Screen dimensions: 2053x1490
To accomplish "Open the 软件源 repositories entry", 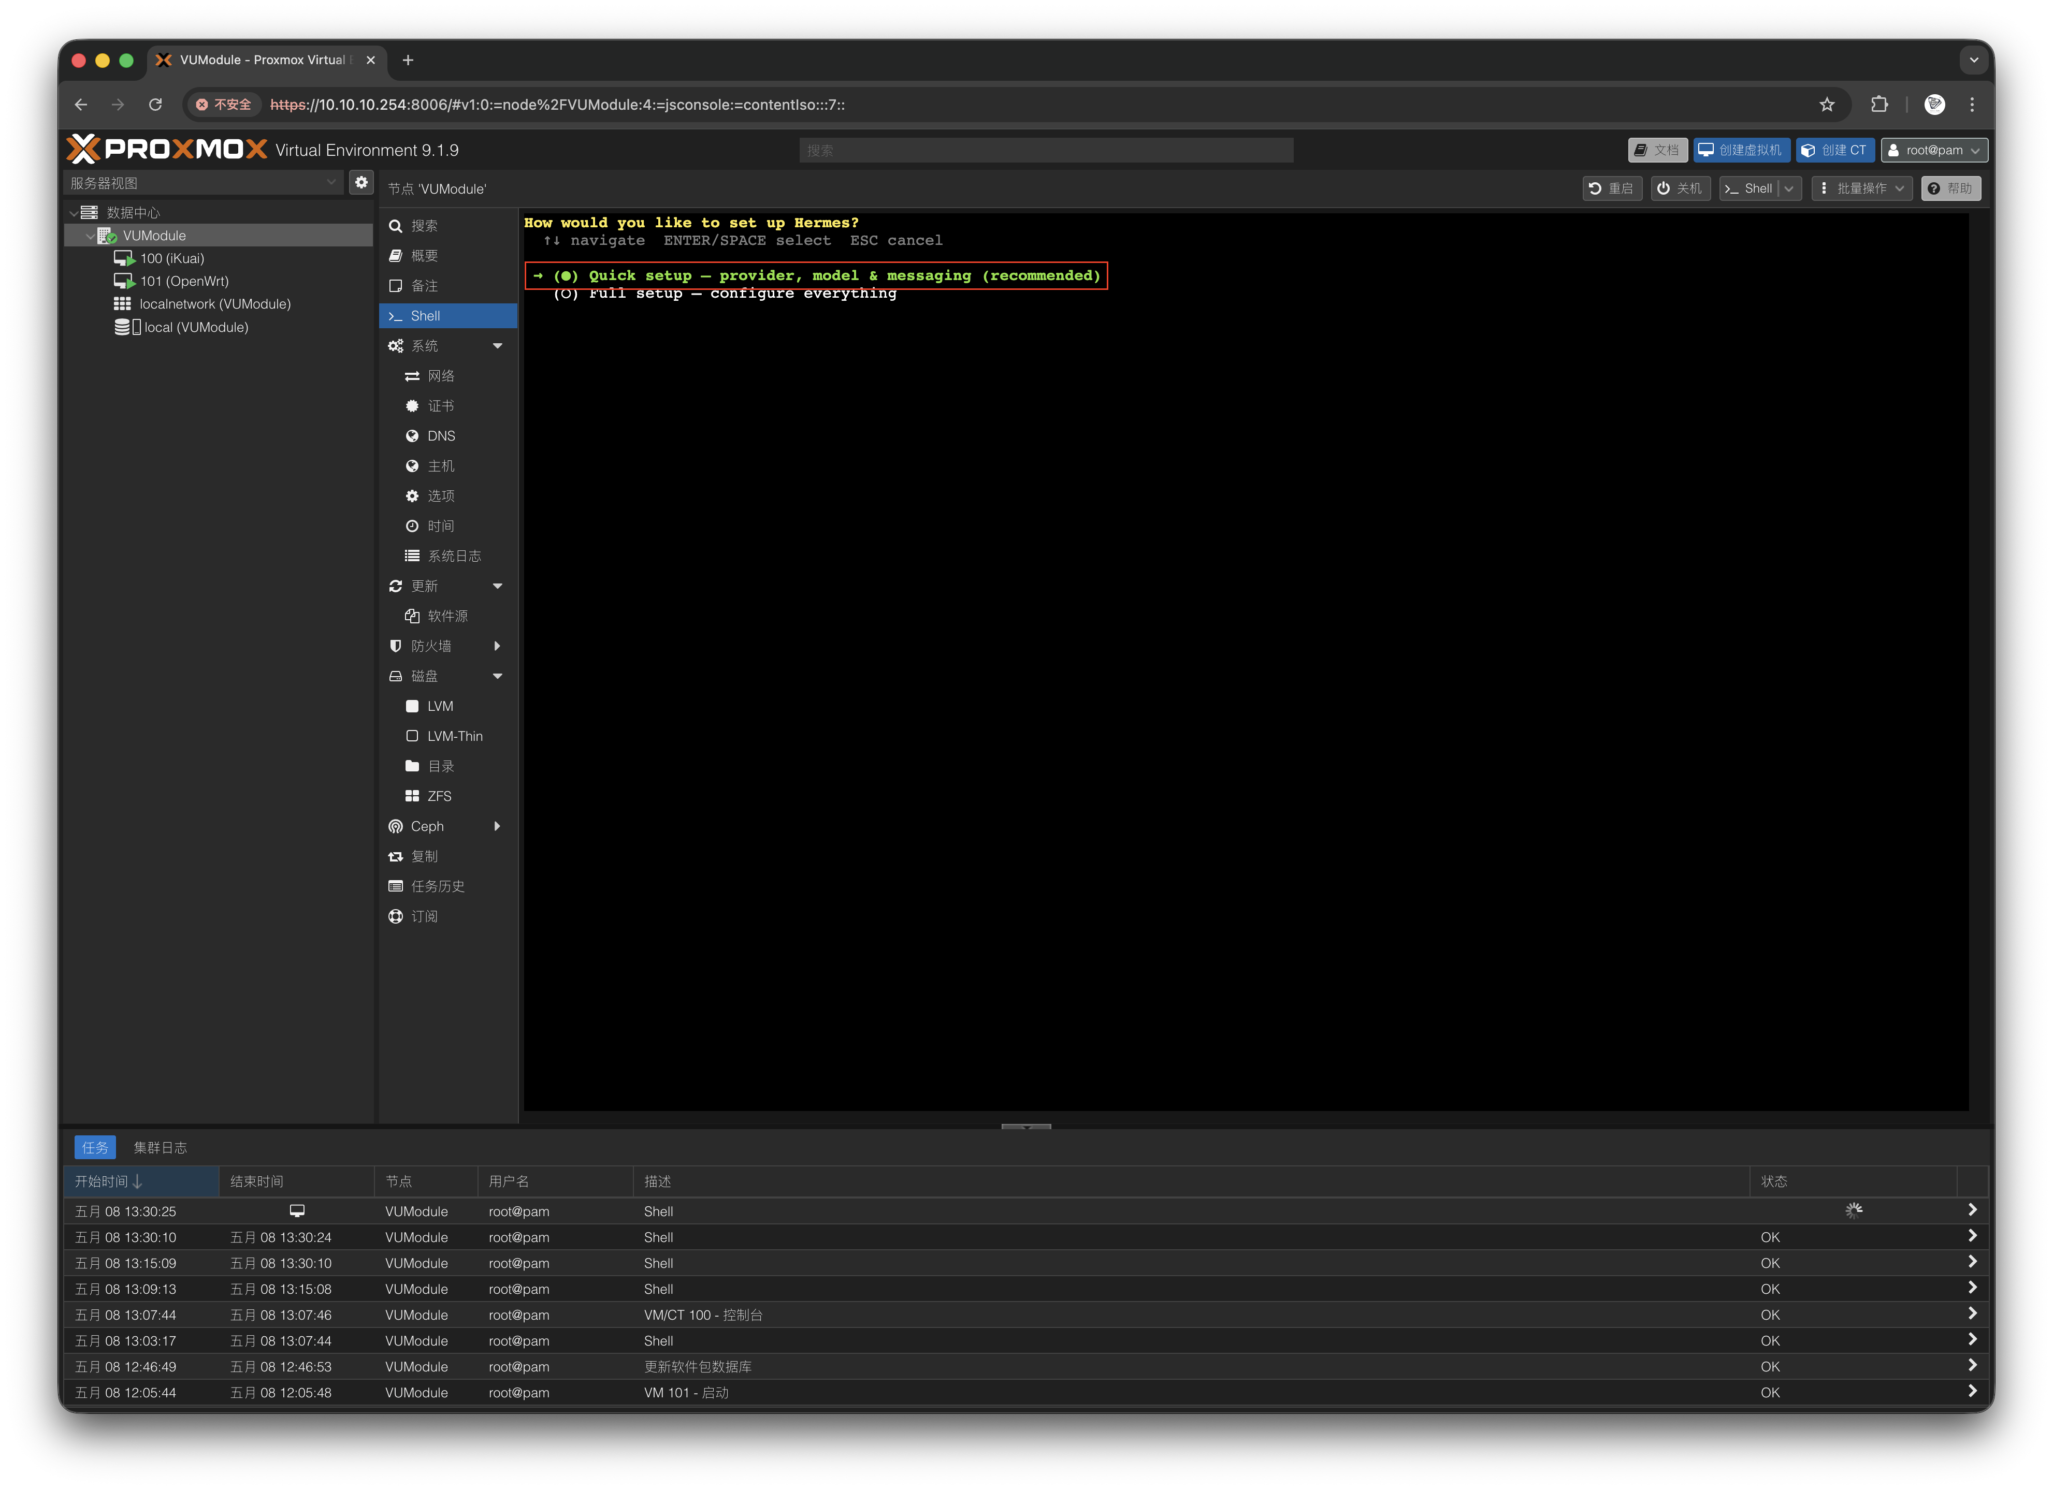I will click(448, 616).
